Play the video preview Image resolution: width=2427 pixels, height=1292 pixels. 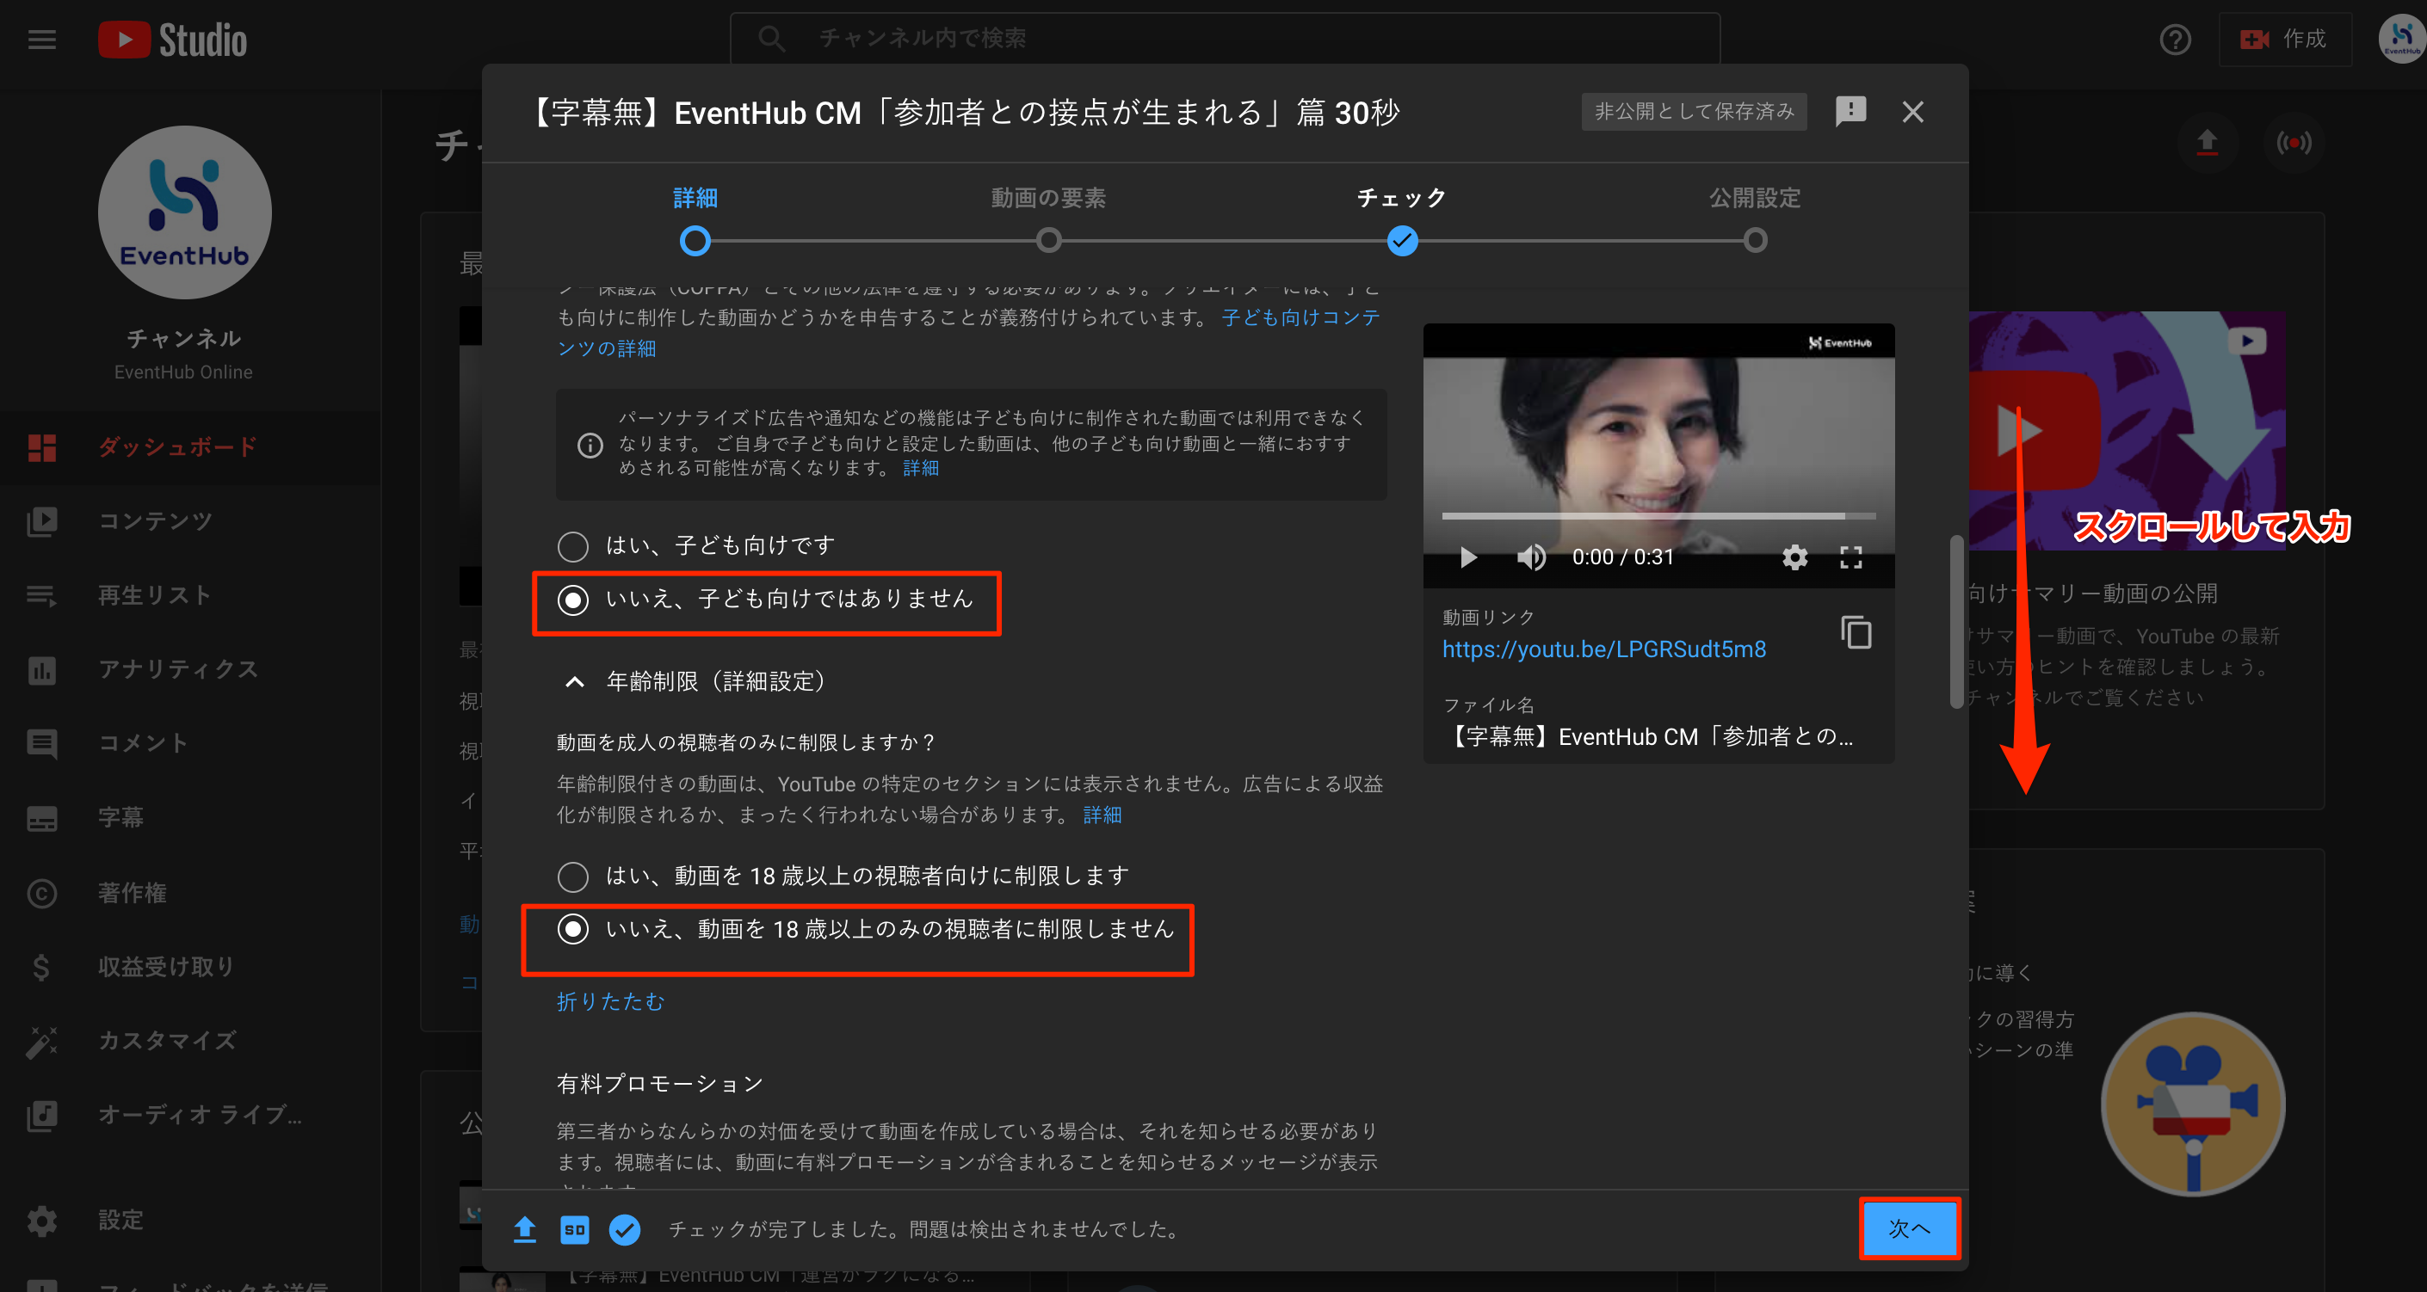point(1468,557)
